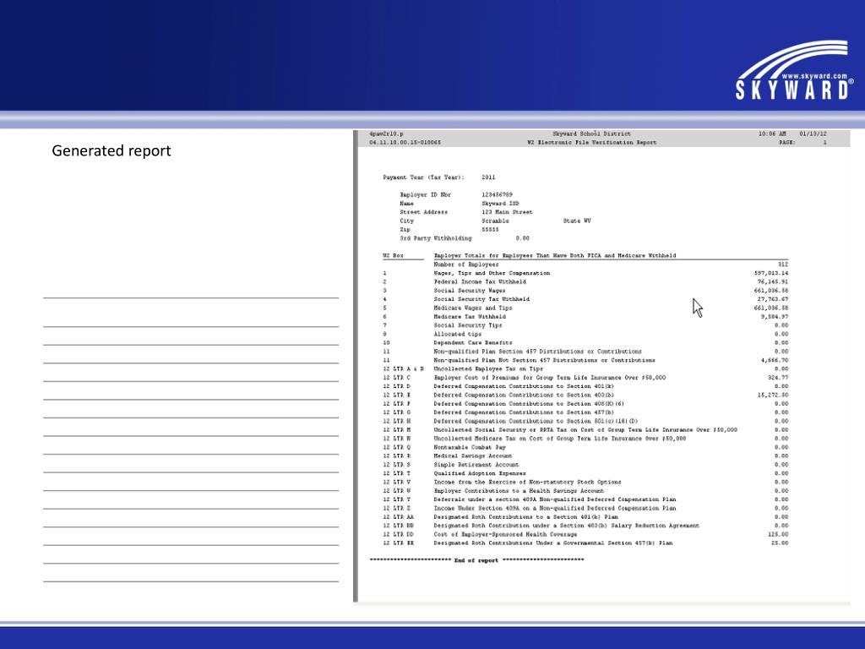Click 'Deferrals under a section 409A' row
This screenshot has width=865, height=649.
[585, 500]
